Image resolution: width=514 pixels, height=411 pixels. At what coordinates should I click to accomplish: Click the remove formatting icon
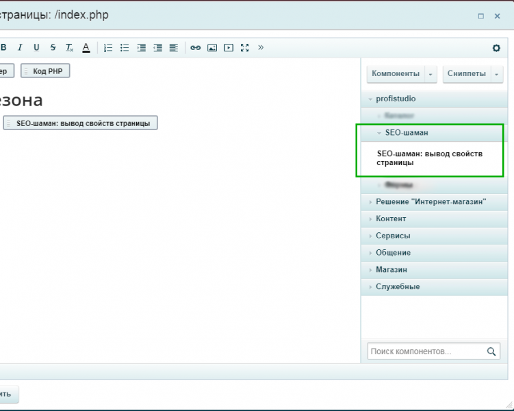pyautogui.click(x=69, y=48)
